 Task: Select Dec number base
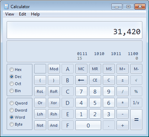click(x=15, y=77)
